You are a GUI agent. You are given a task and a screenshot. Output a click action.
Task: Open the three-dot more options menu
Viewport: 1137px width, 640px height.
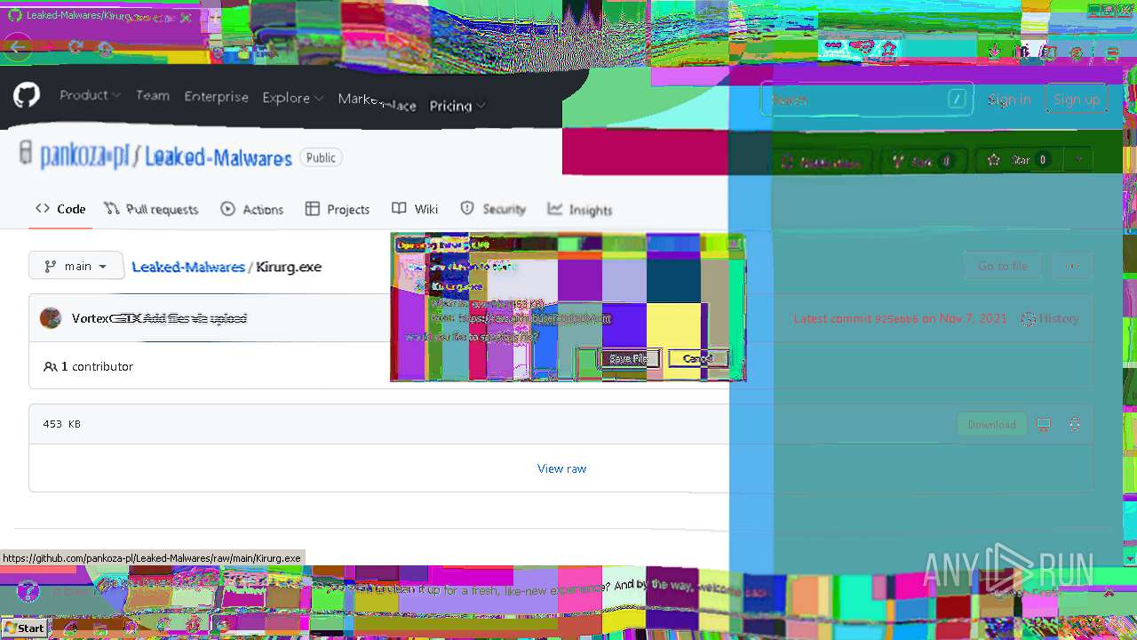[1072, 266]
